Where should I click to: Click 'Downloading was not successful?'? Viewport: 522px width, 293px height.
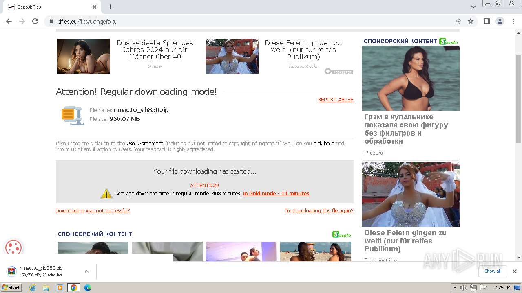pyautogui.click(x=93, y=211)
